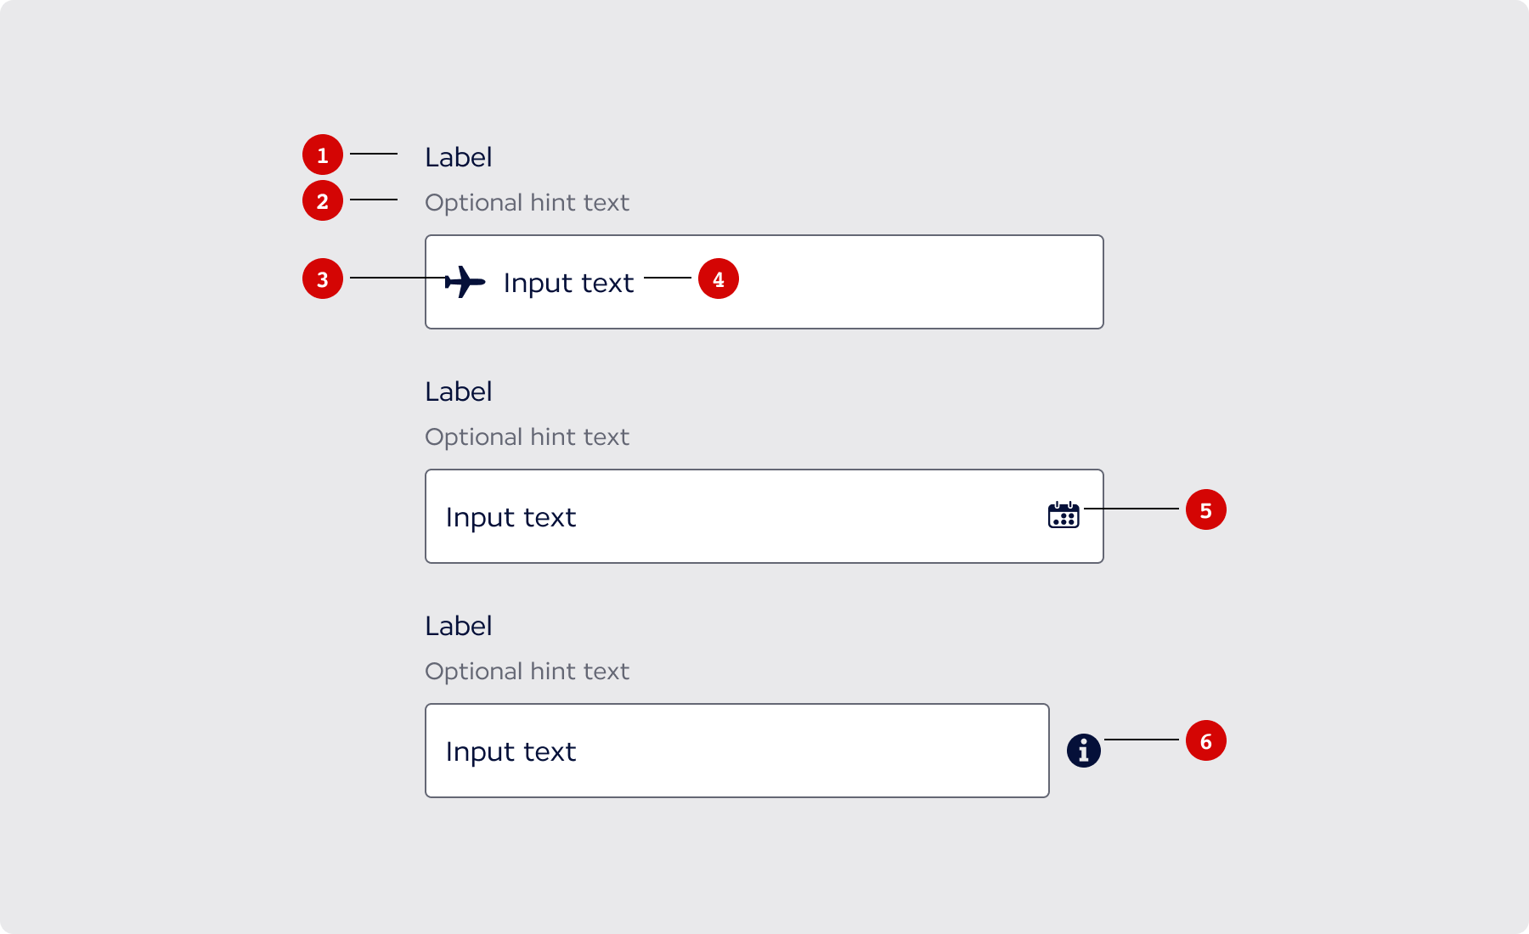Click the Label above the info icon input
The width and height of the screenshot is (1529, 934).
(x=459, y=626)
